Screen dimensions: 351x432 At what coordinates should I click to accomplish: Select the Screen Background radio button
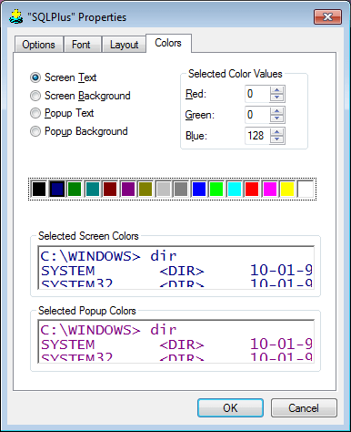click(x=35, y=96)
